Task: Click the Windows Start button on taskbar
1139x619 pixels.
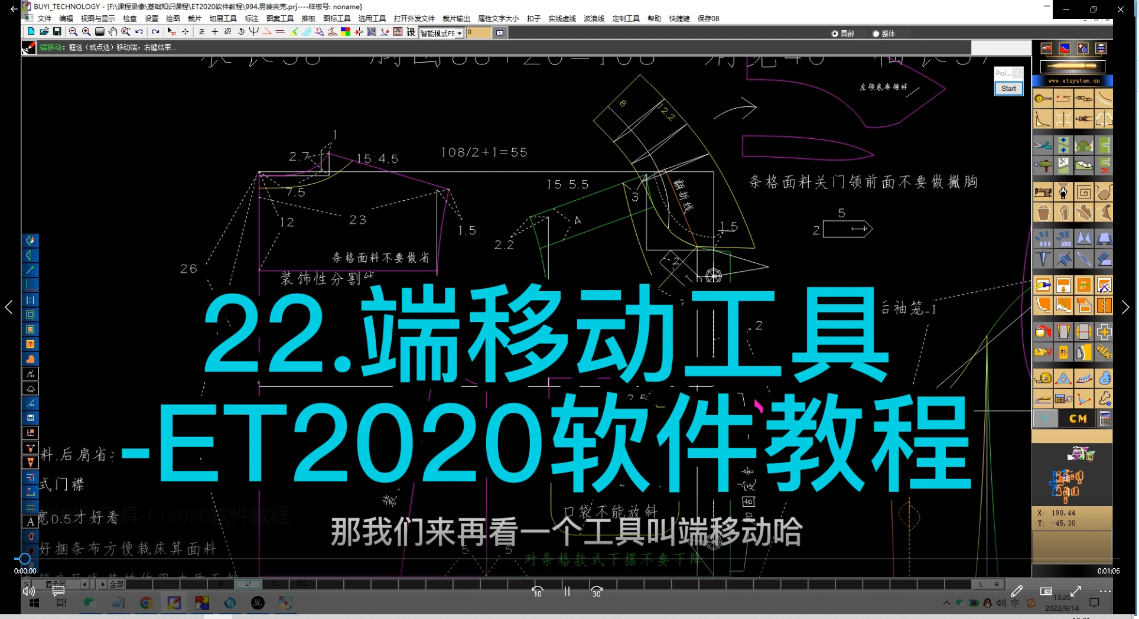Action: click(x=34, y=603)
